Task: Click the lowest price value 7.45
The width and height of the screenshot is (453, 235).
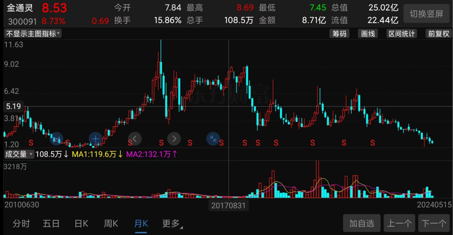Action: [318, 8]
